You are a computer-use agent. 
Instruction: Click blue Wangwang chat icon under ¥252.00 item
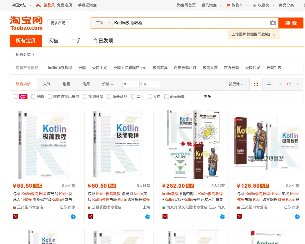[x=222, y=216]
